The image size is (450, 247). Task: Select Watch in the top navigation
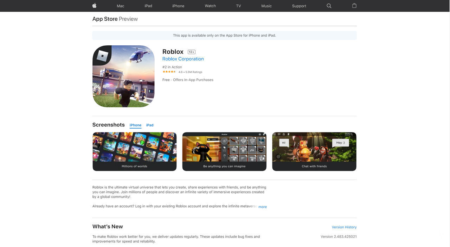coord(210,6)
